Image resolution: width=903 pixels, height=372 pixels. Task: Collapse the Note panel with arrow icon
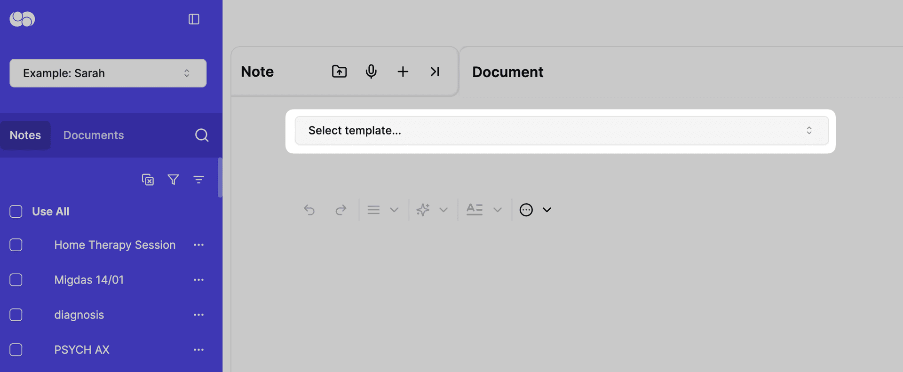click(435, 71)
